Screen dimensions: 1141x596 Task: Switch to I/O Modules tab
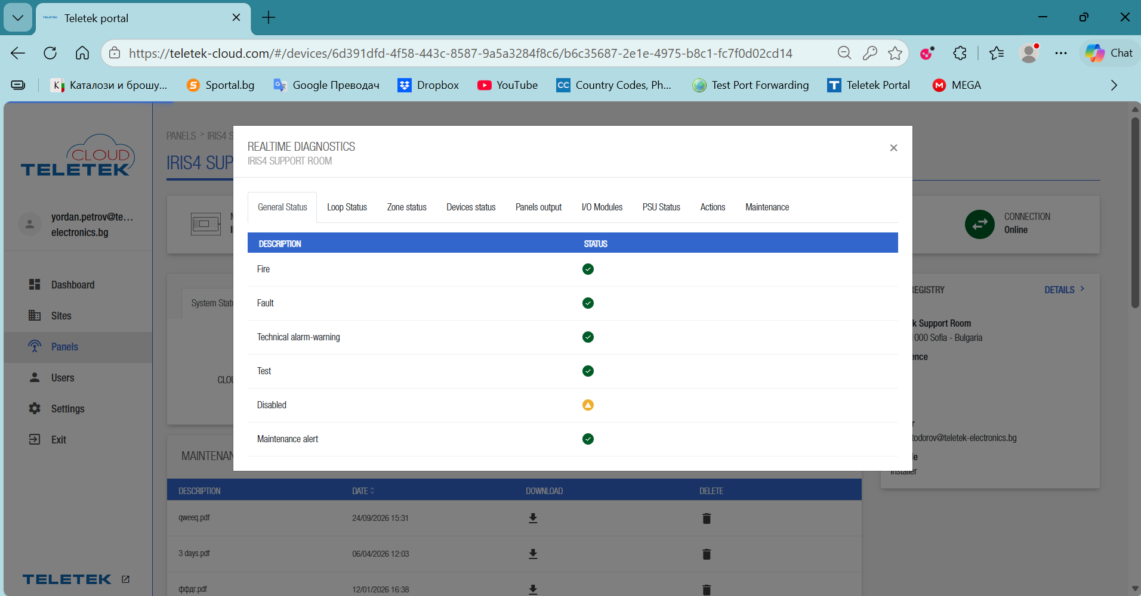coord(602,207)
